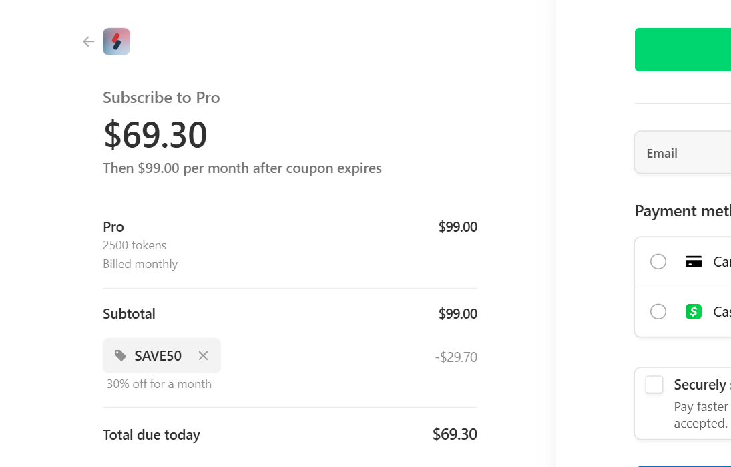Image resolution: width=731 pixels, height=467 pixels.
Task: Click the 30% off for a month note
Action: 159,384
